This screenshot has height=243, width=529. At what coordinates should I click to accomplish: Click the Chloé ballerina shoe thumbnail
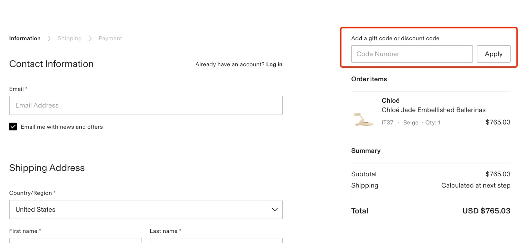pos(363,118)
